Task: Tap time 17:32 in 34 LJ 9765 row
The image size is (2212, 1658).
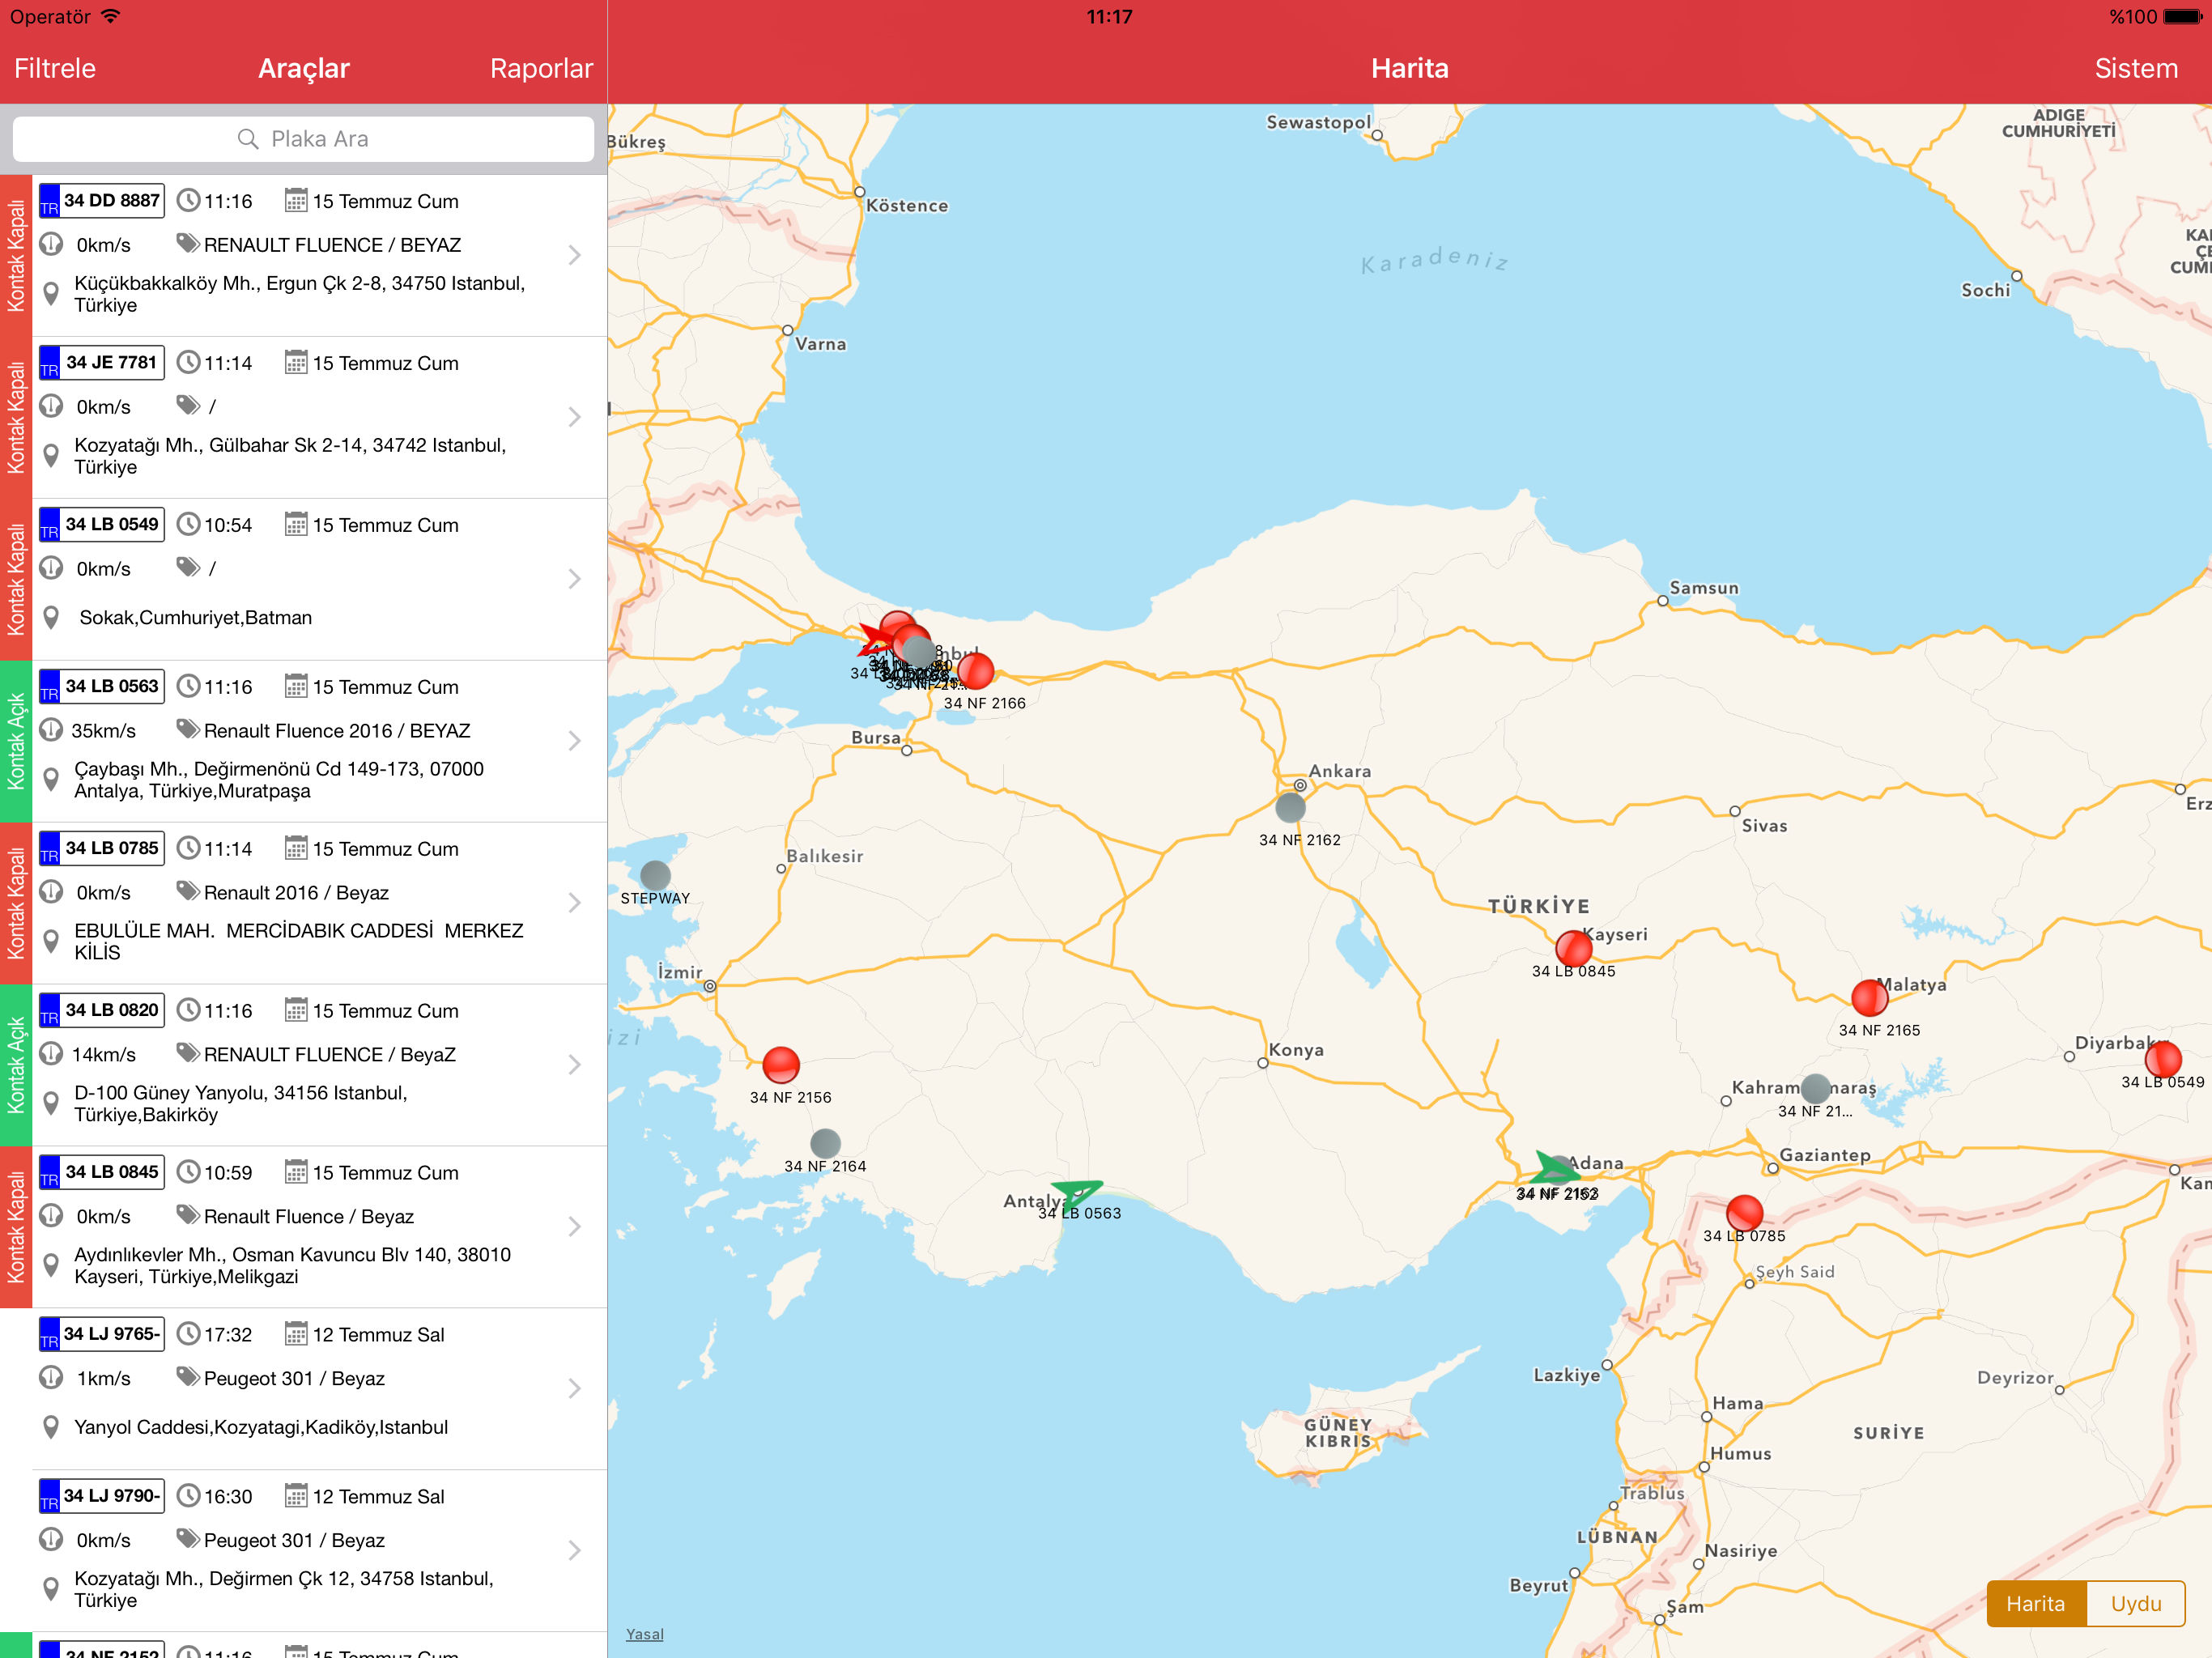Action: point(228,1334)
